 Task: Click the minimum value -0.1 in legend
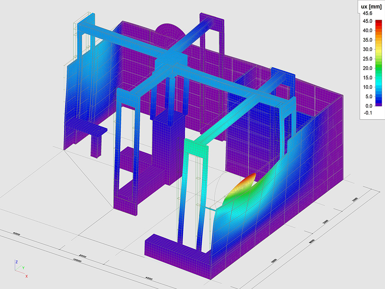pyautogui.click(x=368, y=113)
